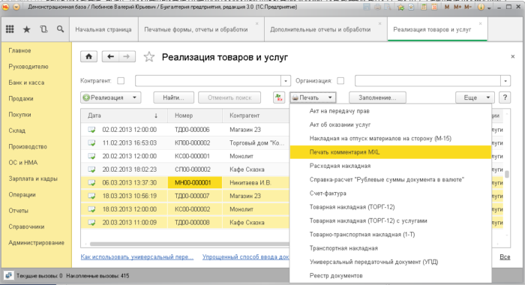Open the main menu orange dropdown in title bar
Image resolution: width=525 pixels, height=285 pixels.
16,7
